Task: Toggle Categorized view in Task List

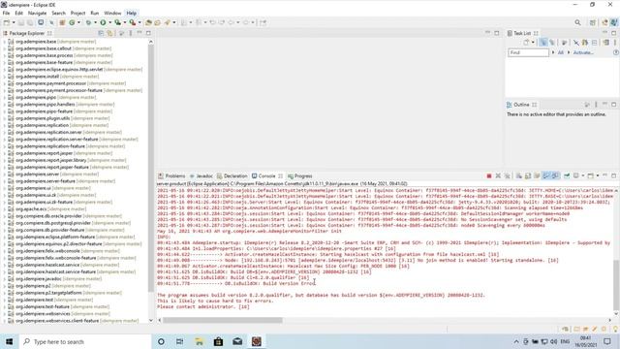Action: point(542,43)
